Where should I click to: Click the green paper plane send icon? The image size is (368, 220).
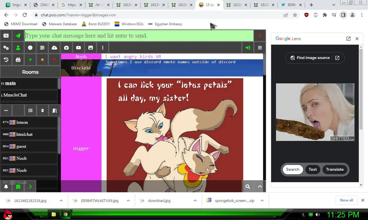click(18, 36)
